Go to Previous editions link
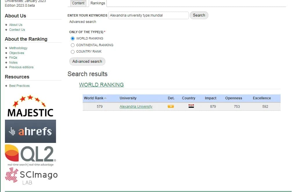The height and width of the screenshot is (192, 296). [21, 67]
